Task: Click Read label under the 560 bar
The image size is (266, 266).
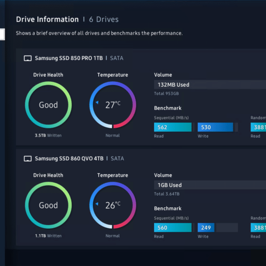Action: pyautogui.click(x=159, y=236)
